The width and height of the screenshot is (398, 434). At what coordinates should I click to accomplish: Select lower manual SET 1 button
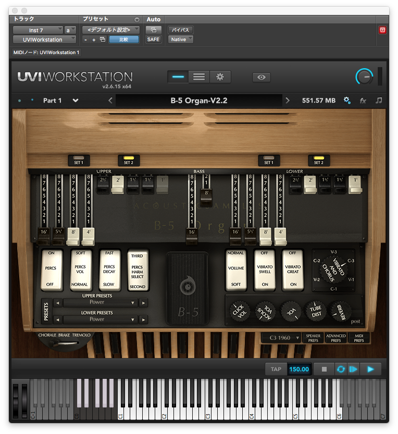pos(269,160)
